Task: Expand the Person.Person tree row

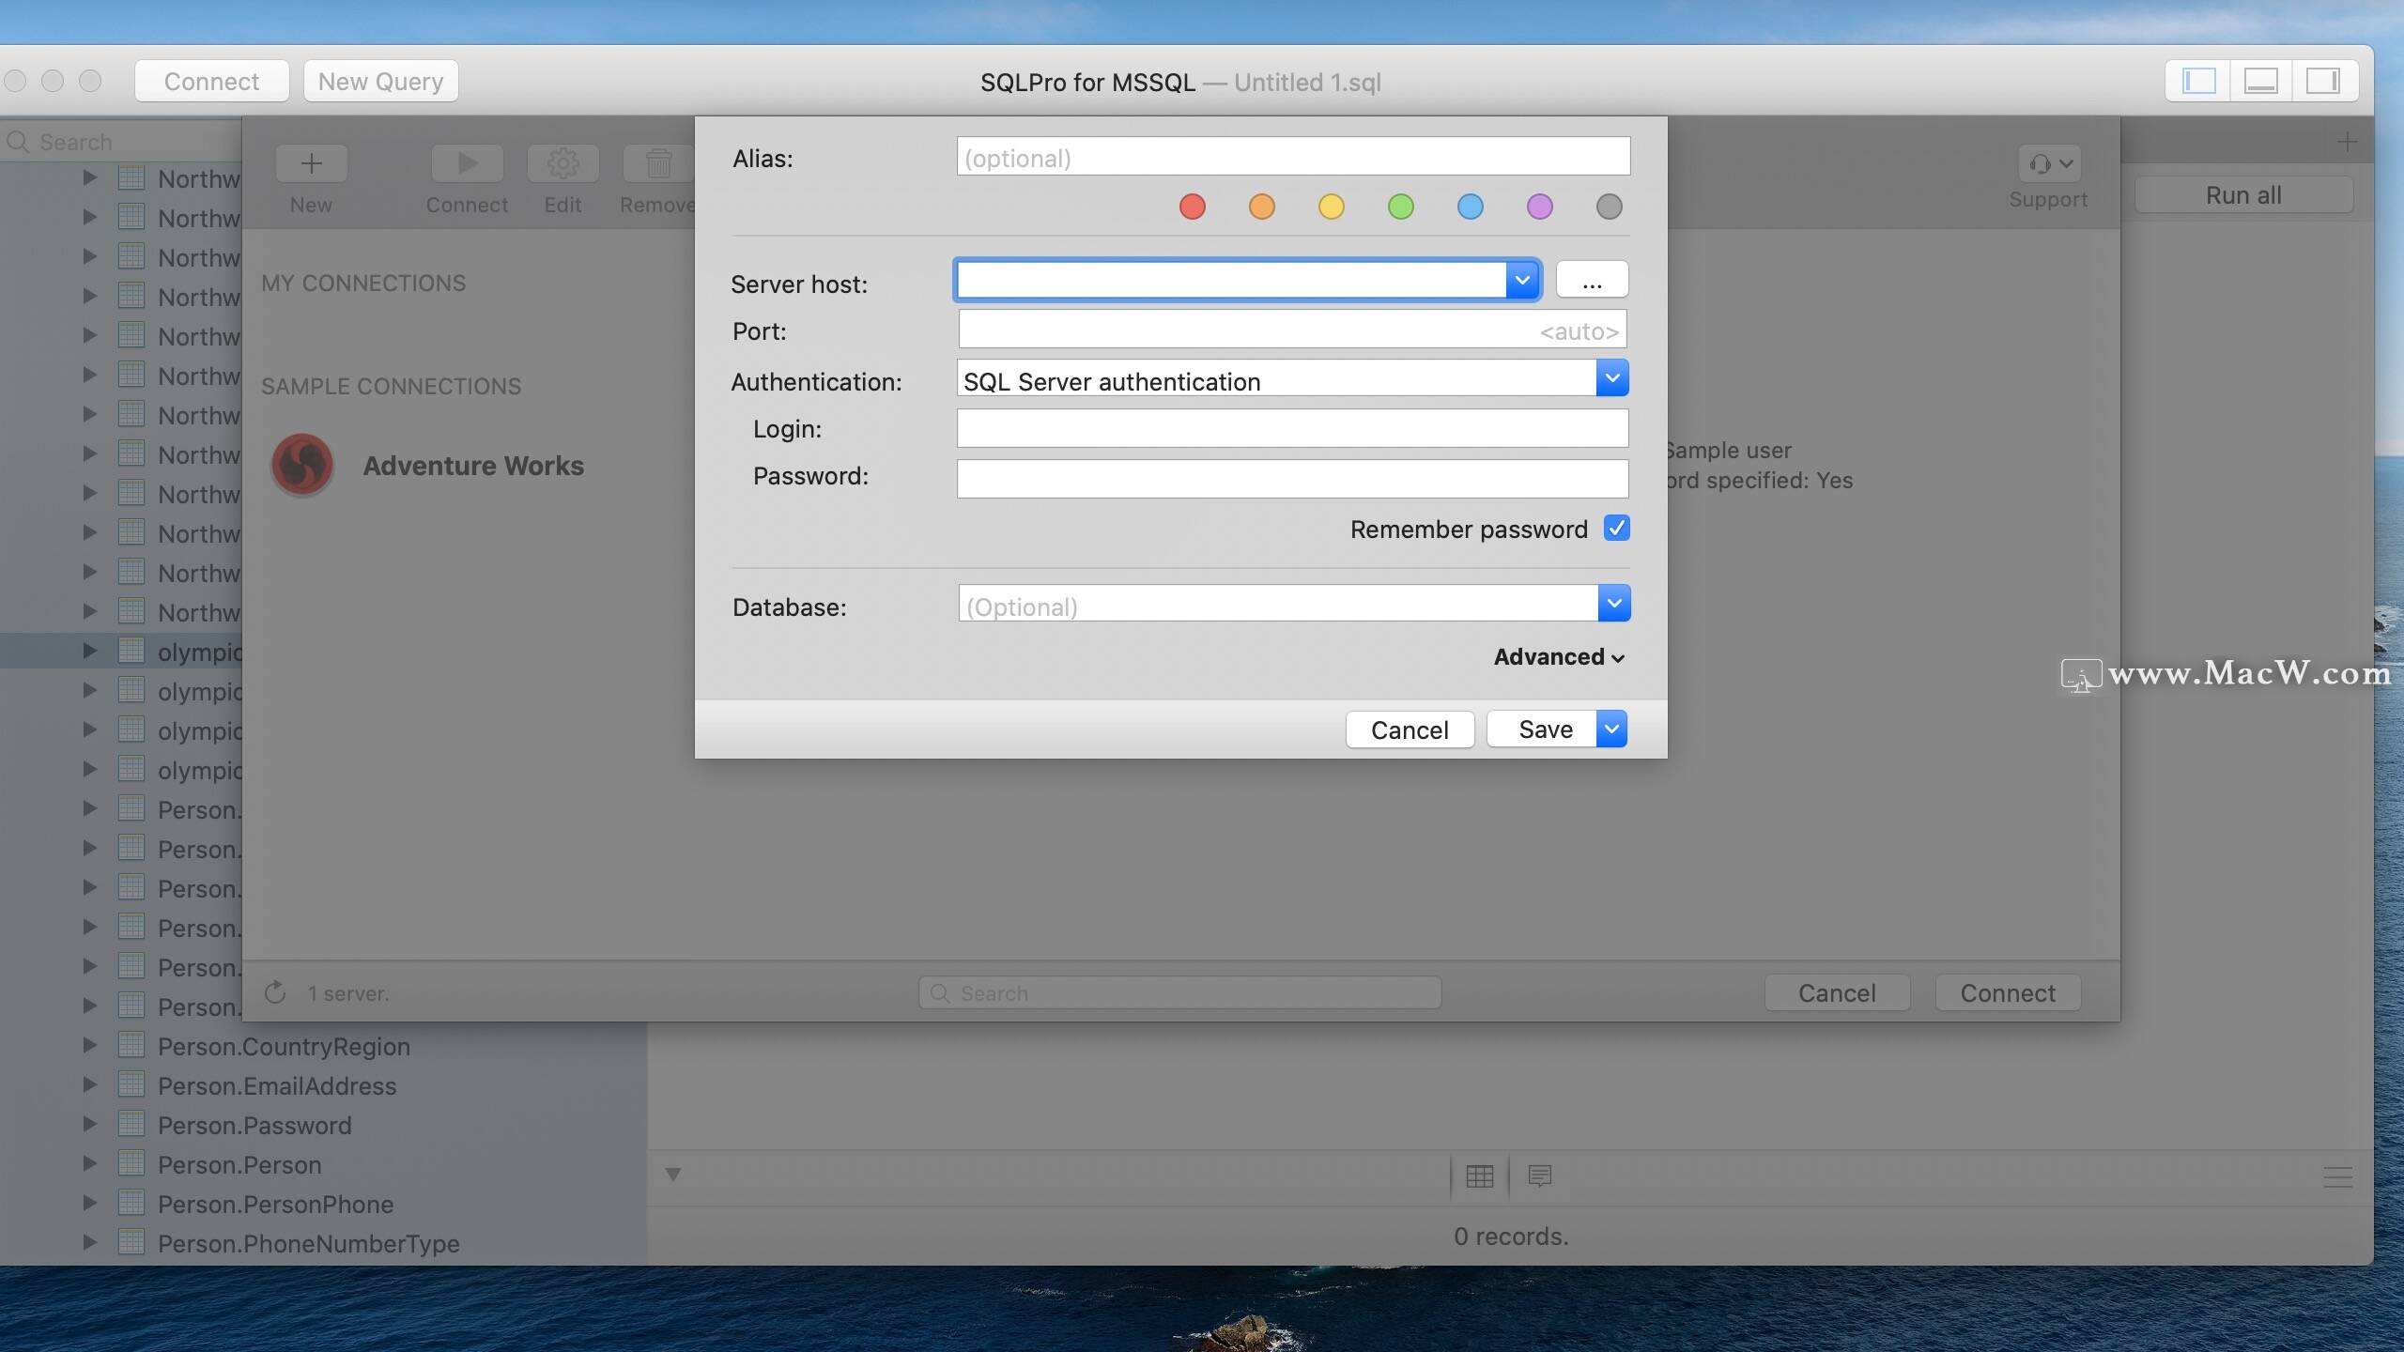Action: [x=90, y=1163]
